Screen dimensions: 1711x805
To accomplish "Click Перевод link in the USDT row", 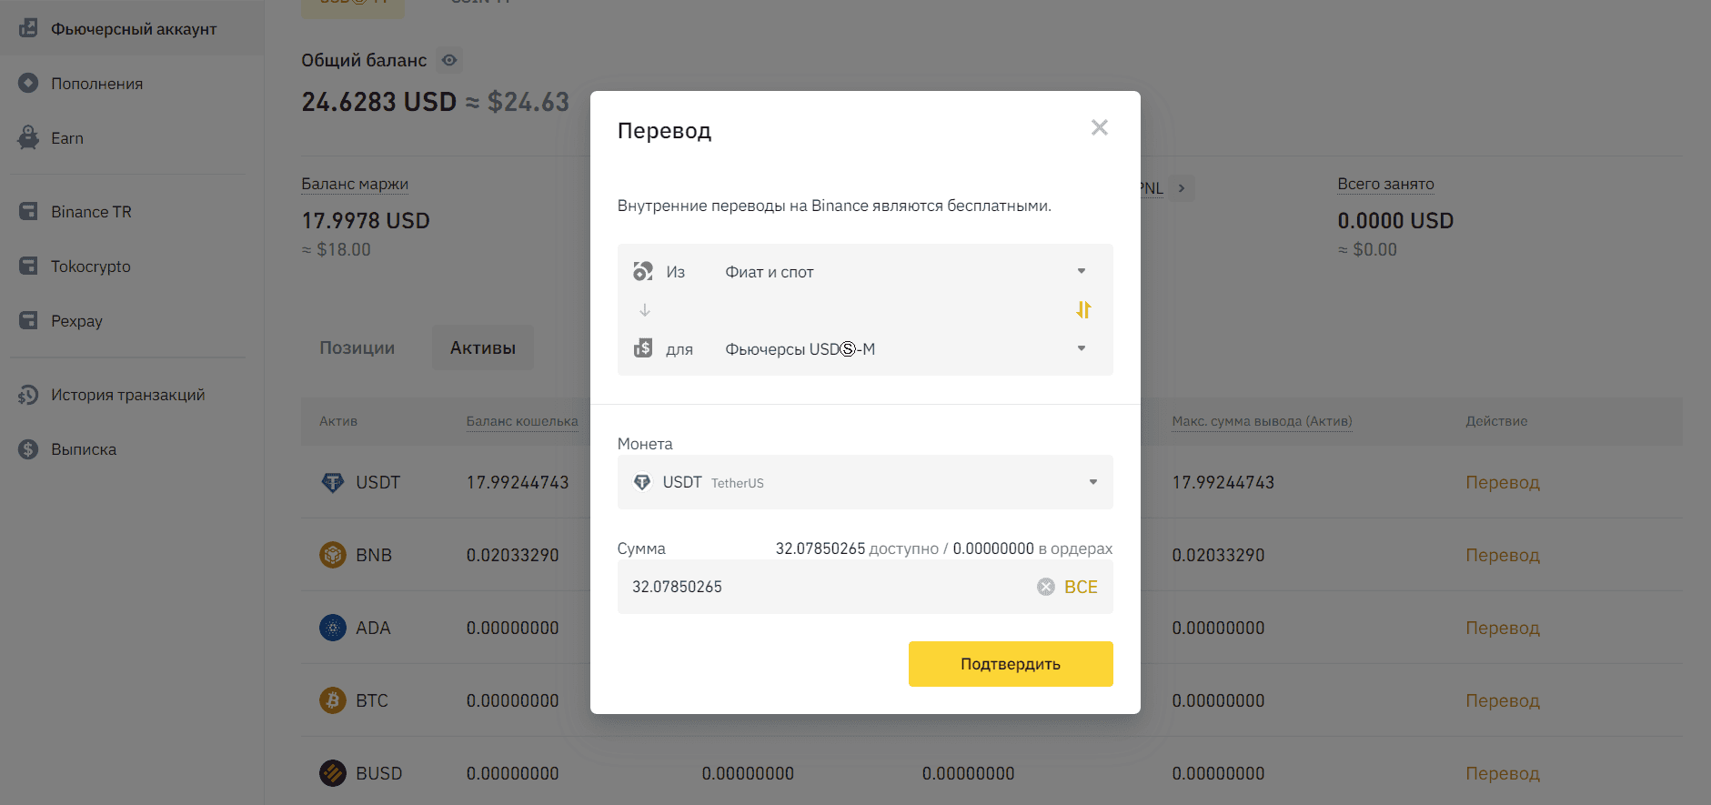I will [1503, 482].
